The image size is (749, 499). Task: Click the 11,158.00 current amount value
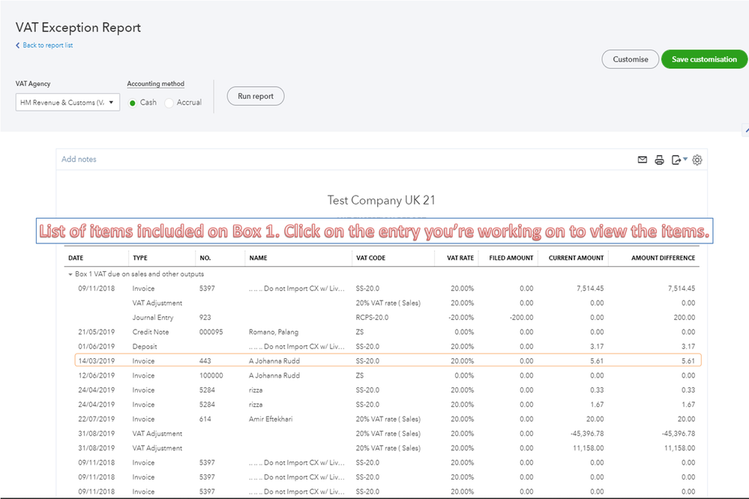tap(589, 448)
